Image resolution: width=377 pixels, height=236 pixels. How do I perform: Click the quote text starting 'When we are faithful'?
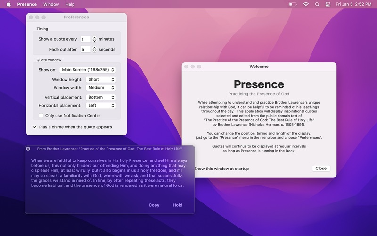[x=109, y=173]
